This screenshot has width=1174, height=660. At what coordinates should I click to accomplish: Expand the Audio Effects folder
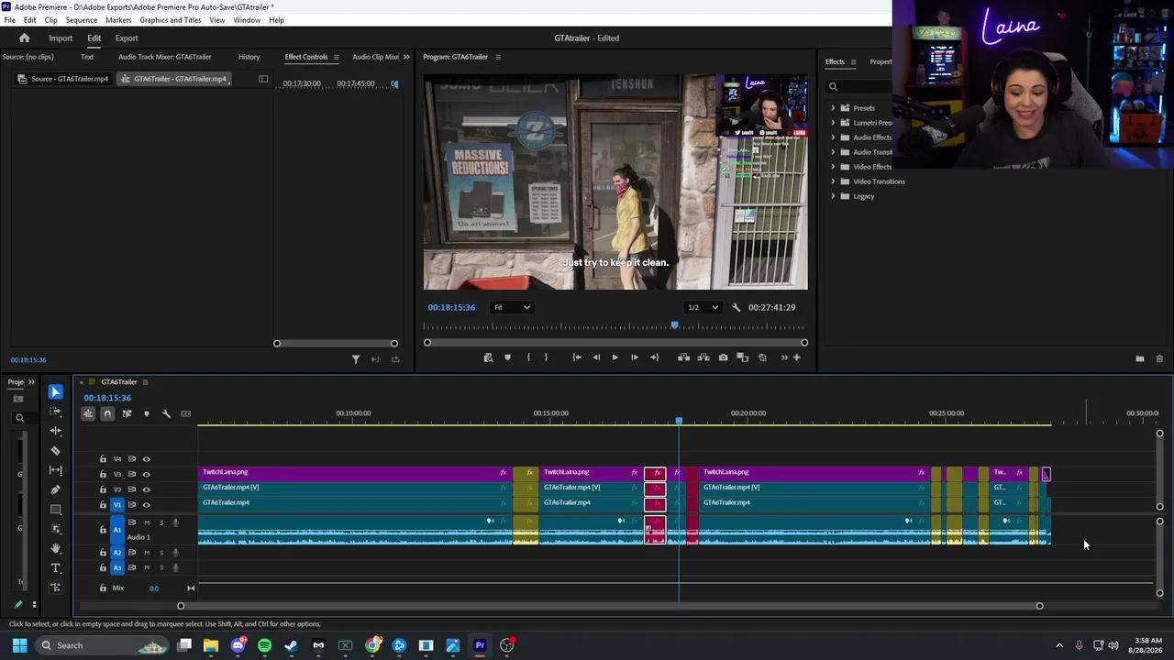(833, 137)
